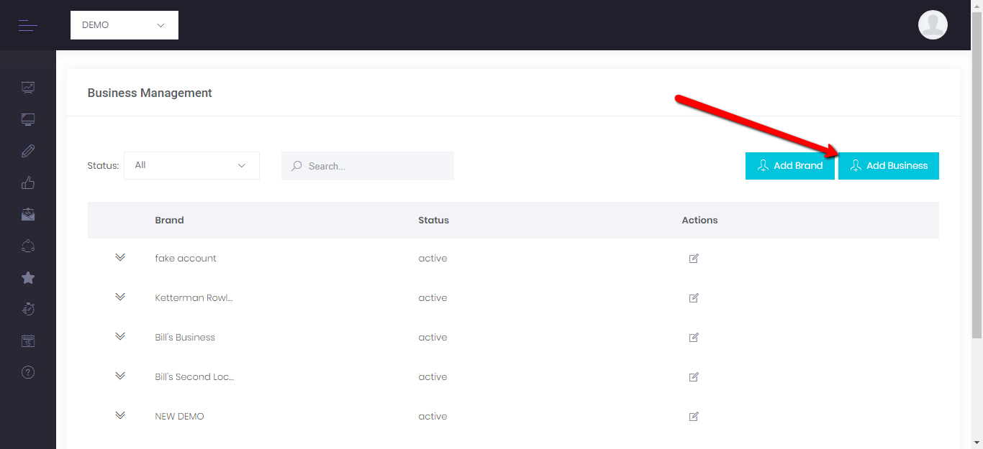983x449 pixels.
Task: Click the Add Business button
Action: 888,166
